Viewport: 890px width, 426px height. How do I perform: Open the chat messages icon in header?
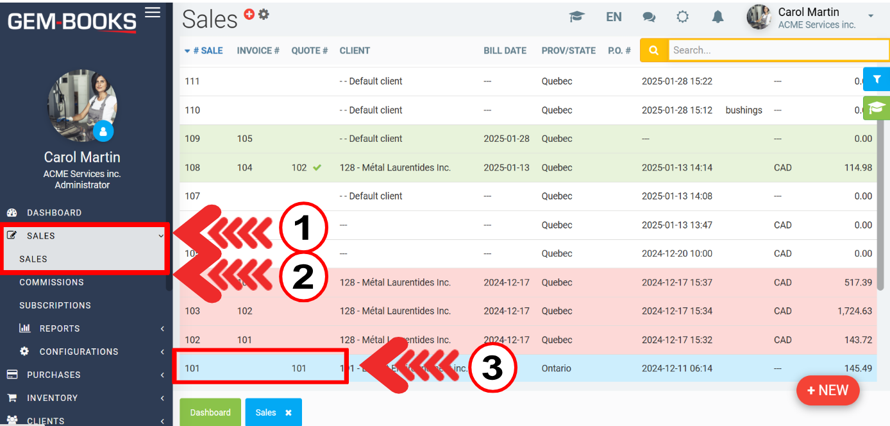(x=649, y=17)
